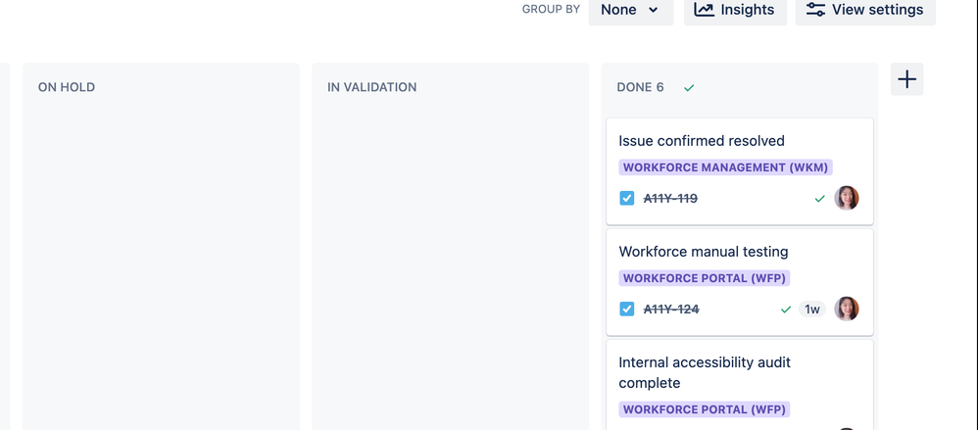Click green checkmark next to DONE 6

(x=689, y=88)
